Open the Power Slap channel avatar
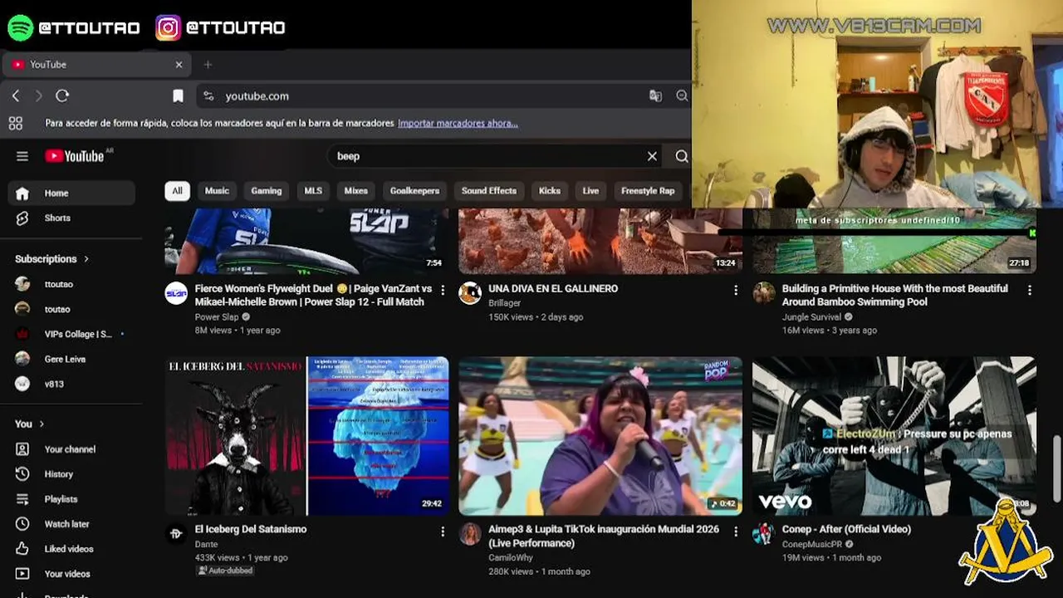 point(176,293)
